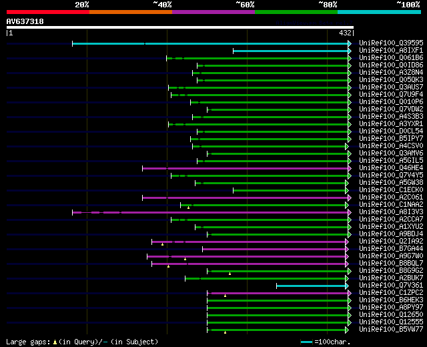Open the UniRef100_A3Z8N4 entry

tap(391, 73)
